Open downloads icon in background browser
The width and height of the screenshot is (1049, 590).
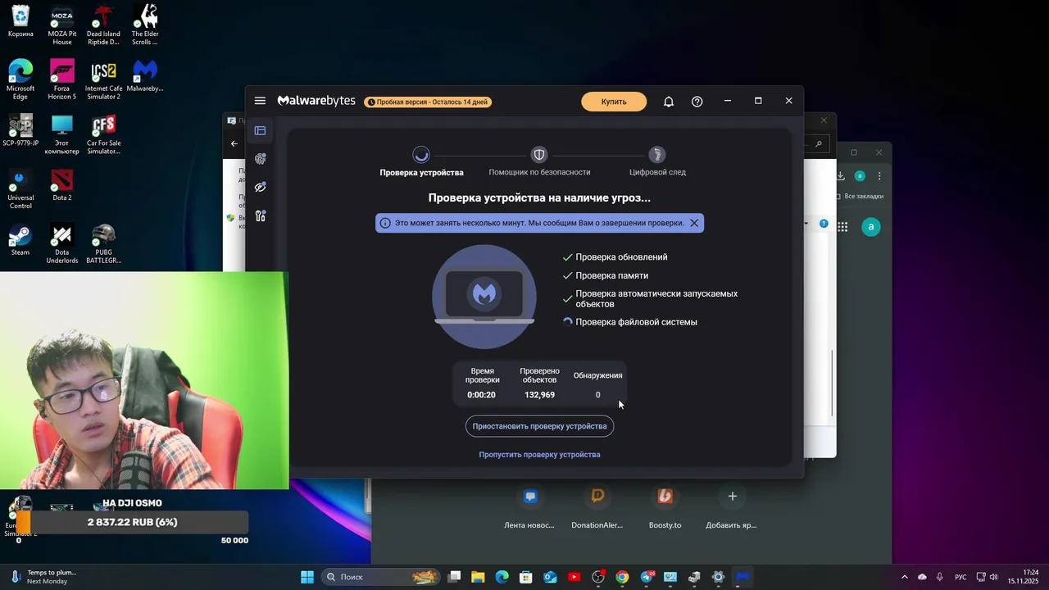coord(841,175)
